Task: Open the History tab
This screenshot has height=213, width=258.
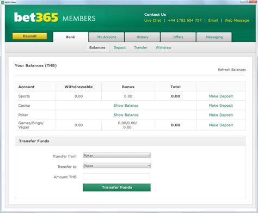Action: 143,37
